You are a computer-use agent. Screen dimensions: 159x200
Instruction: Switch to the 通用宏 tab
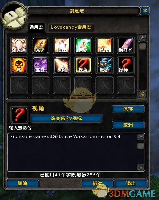(x=36, y=27)
